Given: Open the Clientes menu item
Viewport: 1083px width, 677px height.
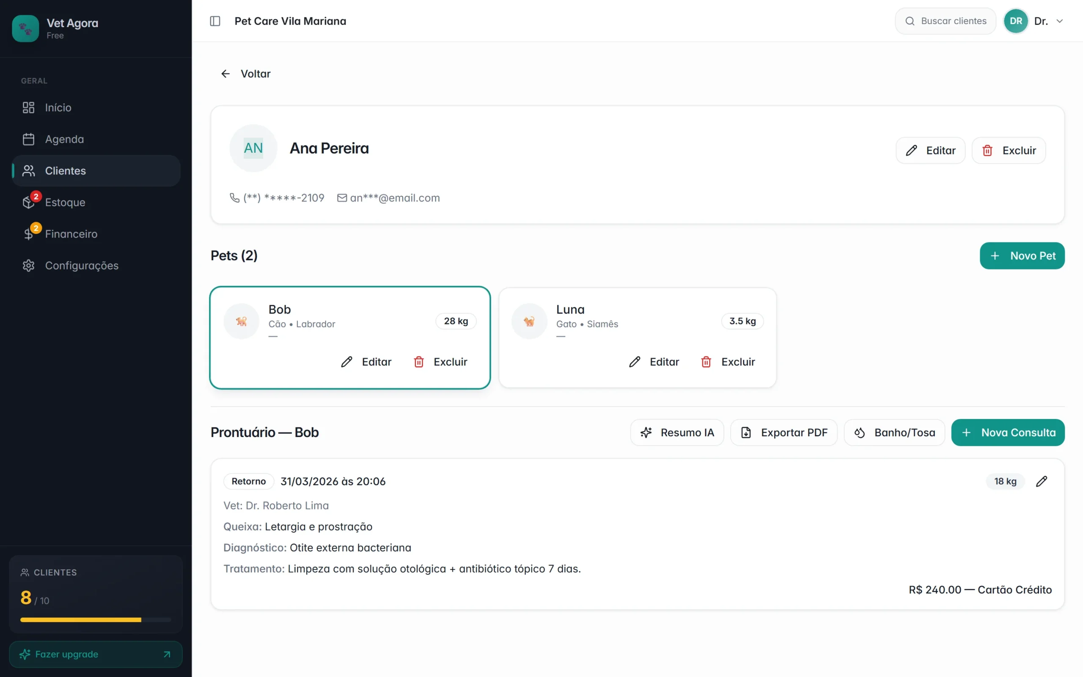Looking at the screenshot, I should (x=96, y=171).
